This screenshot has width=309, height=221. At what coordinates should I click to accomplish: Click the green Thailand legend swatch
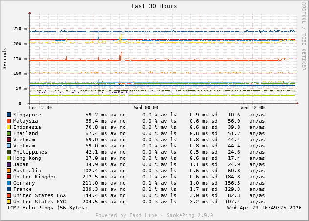coord(8,133)
